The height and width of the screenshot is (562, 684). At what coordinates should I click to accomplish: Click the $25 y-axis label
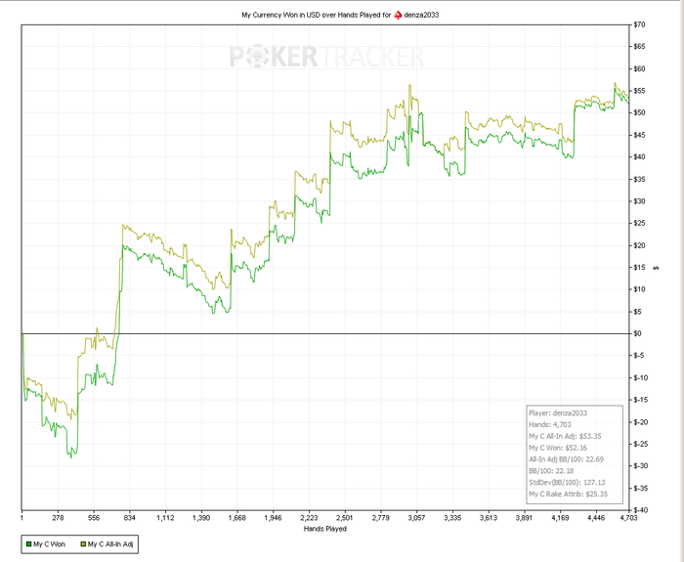pyautogui.click(x=639, y=224)
